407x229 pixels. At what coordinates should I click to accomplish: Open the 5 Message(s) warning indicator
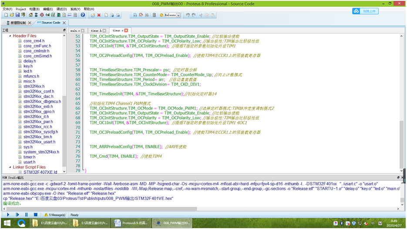(x=54, y=215)
